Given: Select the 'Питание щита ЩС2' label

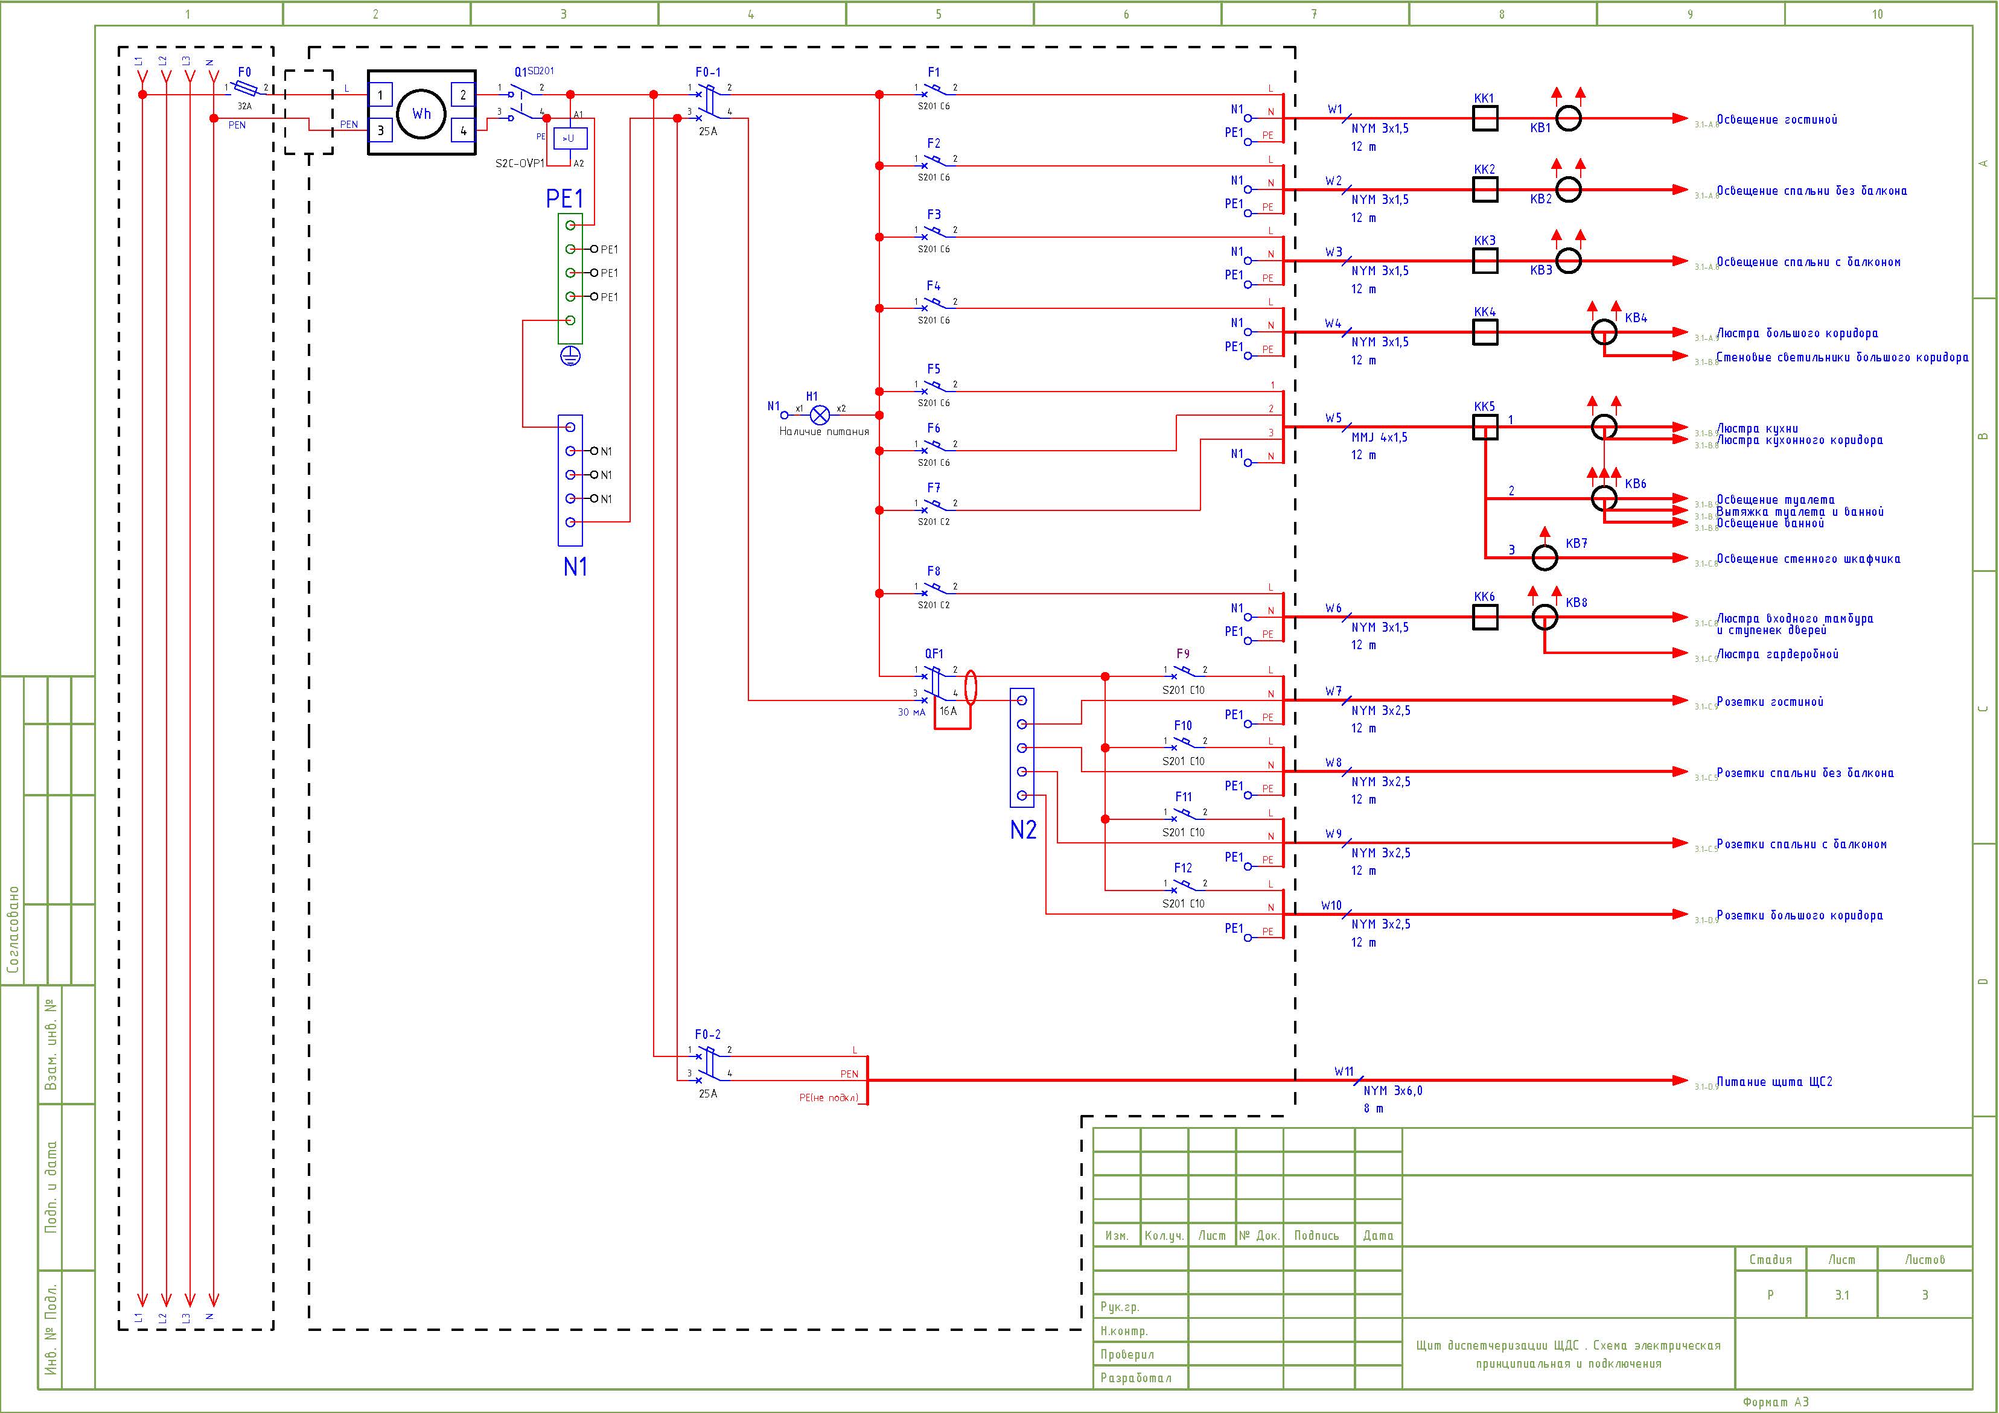Looking at the screenshot, I should pos(1774,1082).
